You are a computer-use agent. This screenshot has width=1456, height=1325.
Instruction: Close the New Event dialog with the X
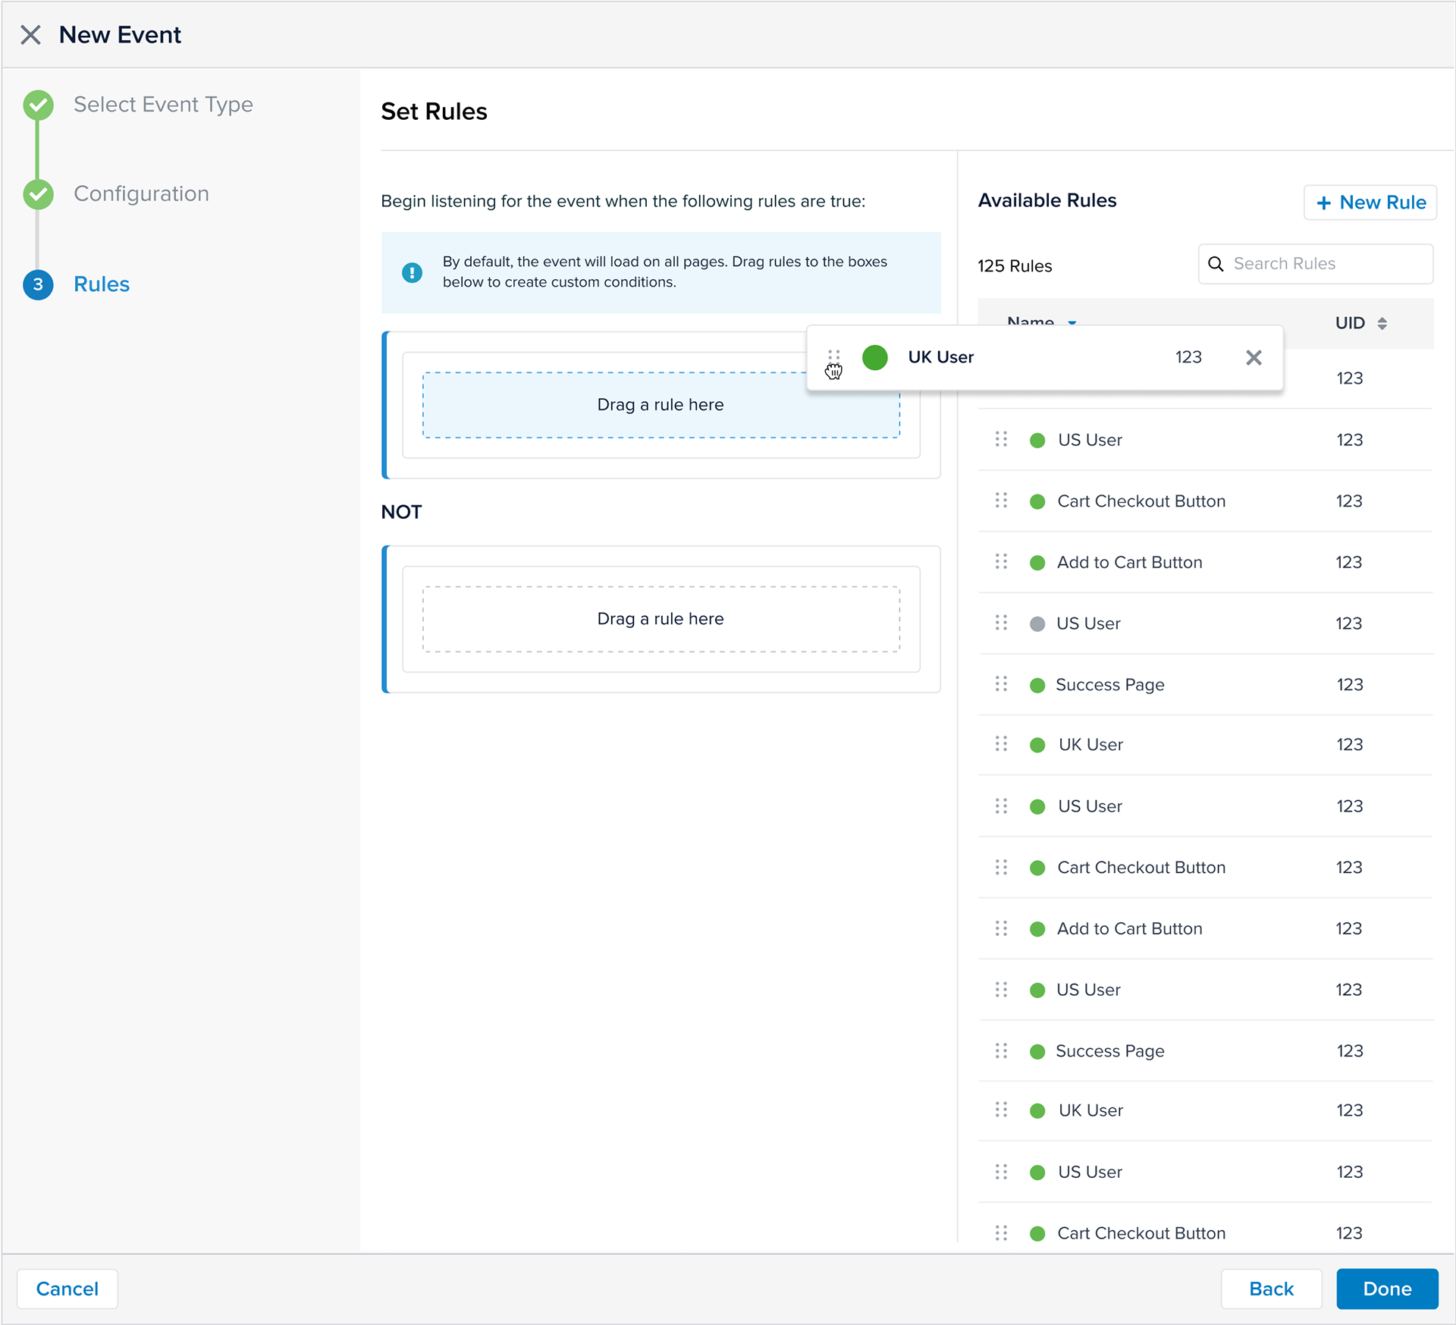(30, 35)
